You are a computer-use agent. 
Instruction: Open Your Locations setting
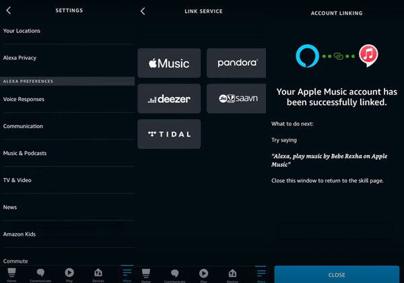[x=67, y=31]
